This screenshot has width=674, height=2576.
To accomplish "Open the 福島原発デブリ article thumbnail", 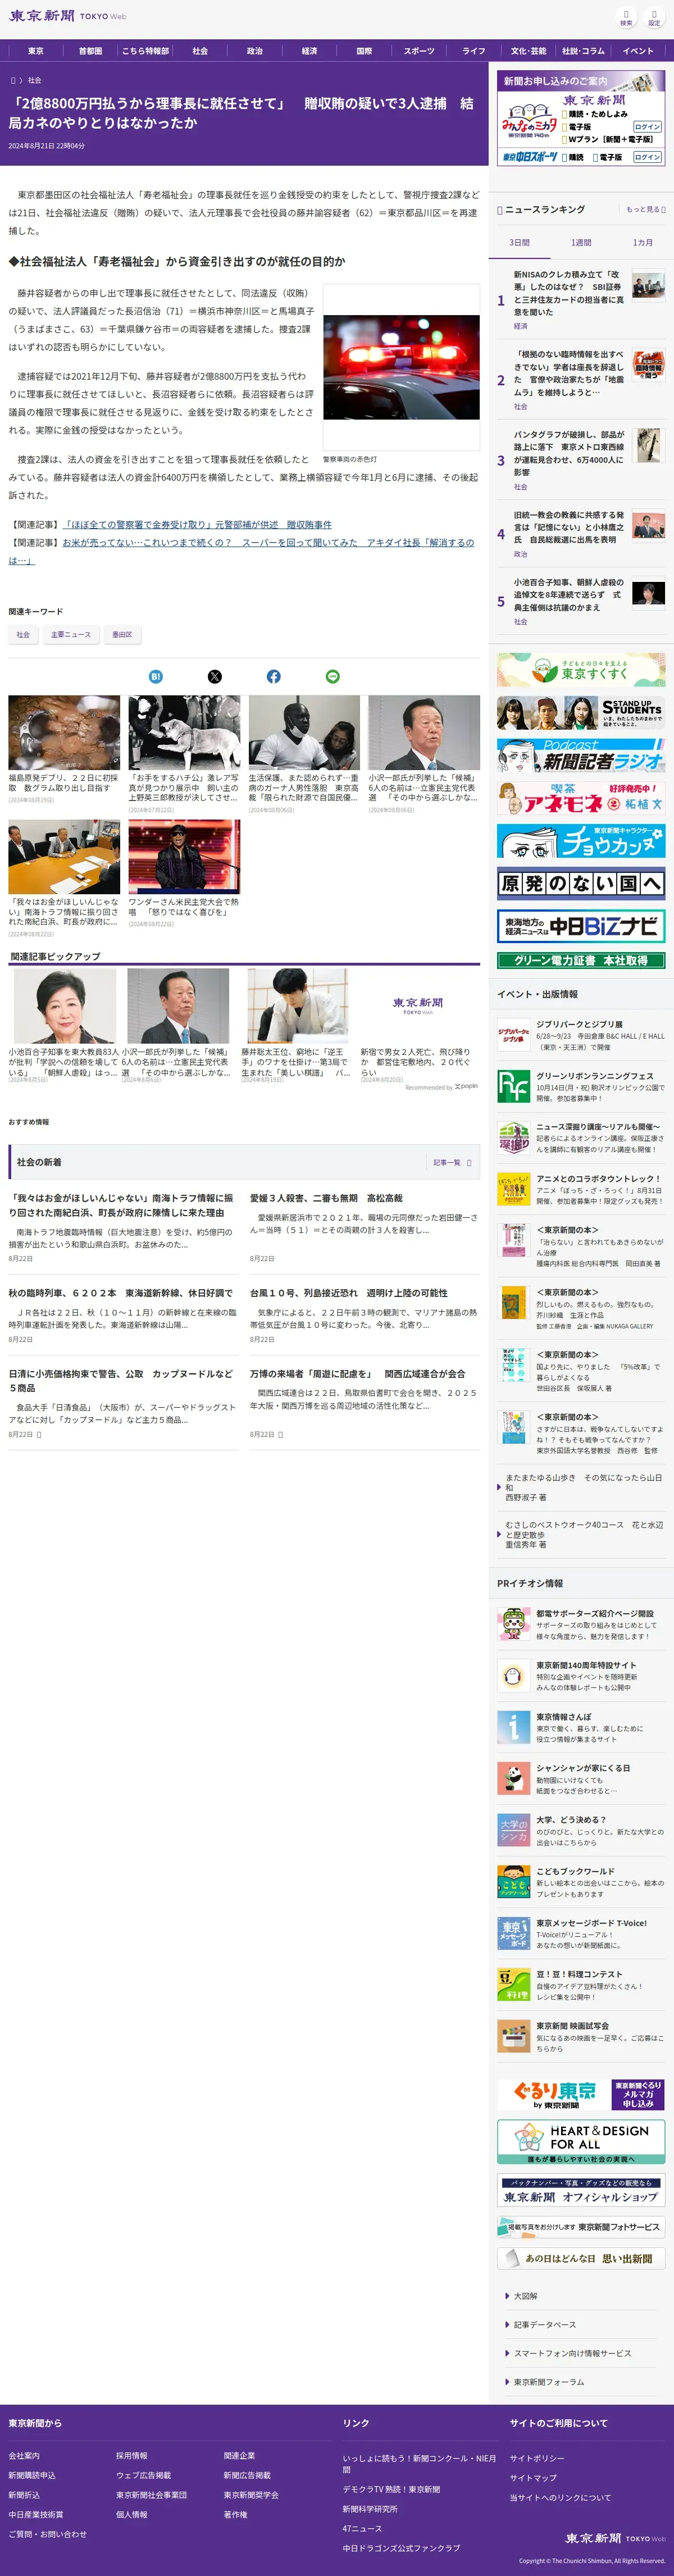I will point(64,732).
